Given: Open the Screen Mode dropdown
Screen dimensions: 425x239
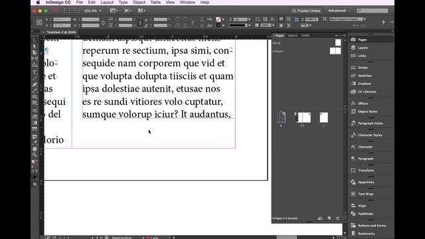Looking at the screenshot, I should [x=127, y=11].
